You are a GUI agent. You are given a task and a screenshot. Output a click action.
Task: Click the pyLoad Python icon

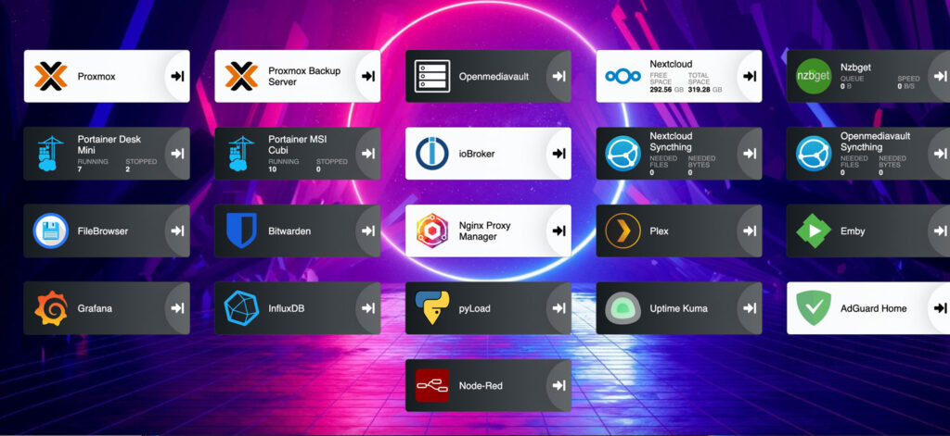(x=432, y=308)
